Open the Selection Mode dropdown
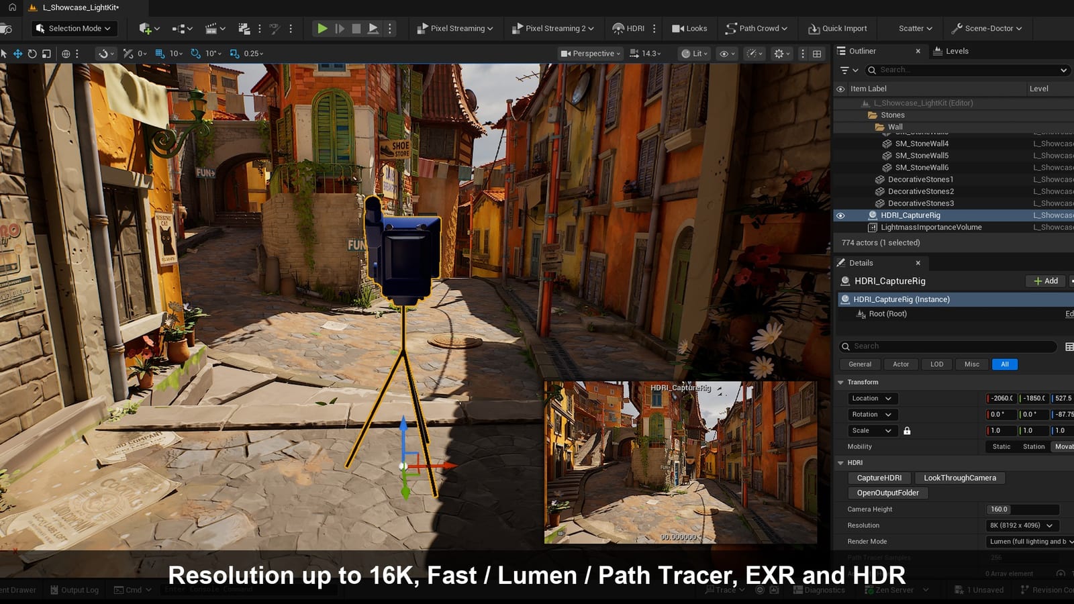Screen dimensions: 1074x604 74,28
